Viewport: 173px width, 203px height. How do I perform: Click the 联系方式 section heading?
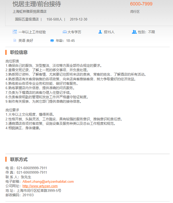pos(19,160)
